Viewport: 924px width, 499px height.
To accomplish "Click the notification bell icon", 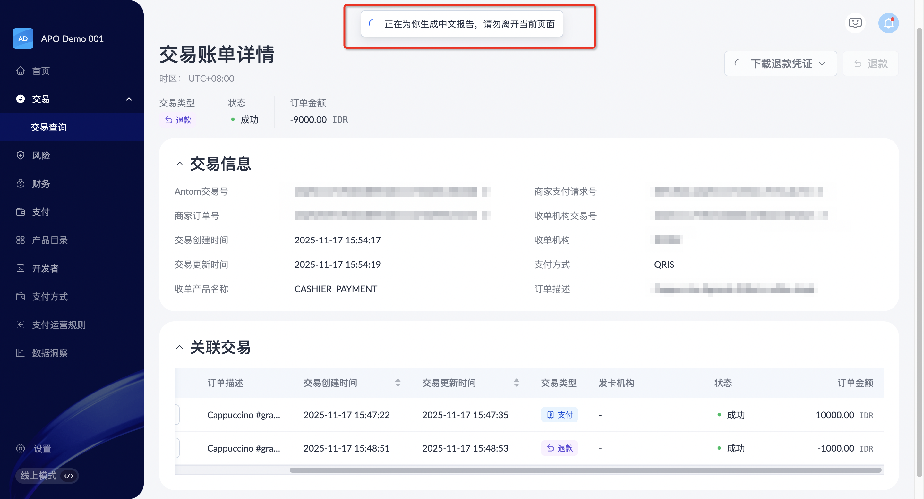I will click(x=888, y=23).
